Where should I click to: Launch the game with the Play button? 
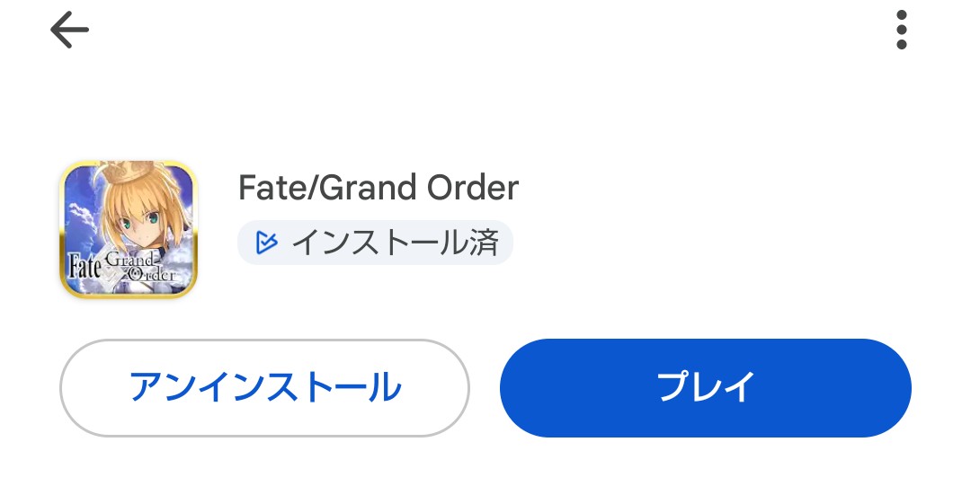click(x=705, y=388)
